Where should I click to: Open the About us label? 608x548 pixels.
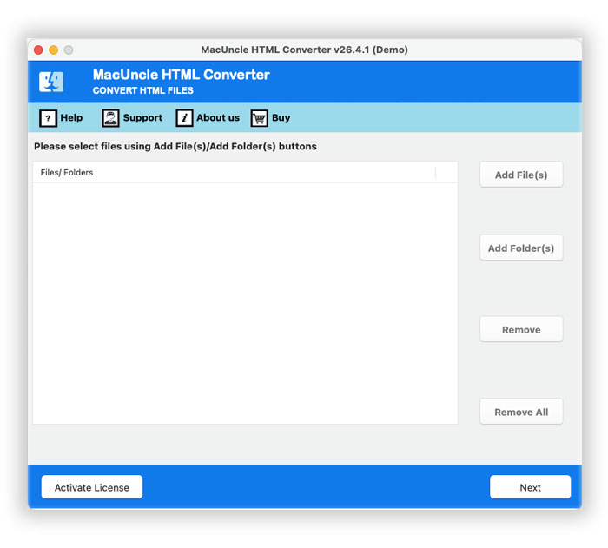(x=218, y=117)
